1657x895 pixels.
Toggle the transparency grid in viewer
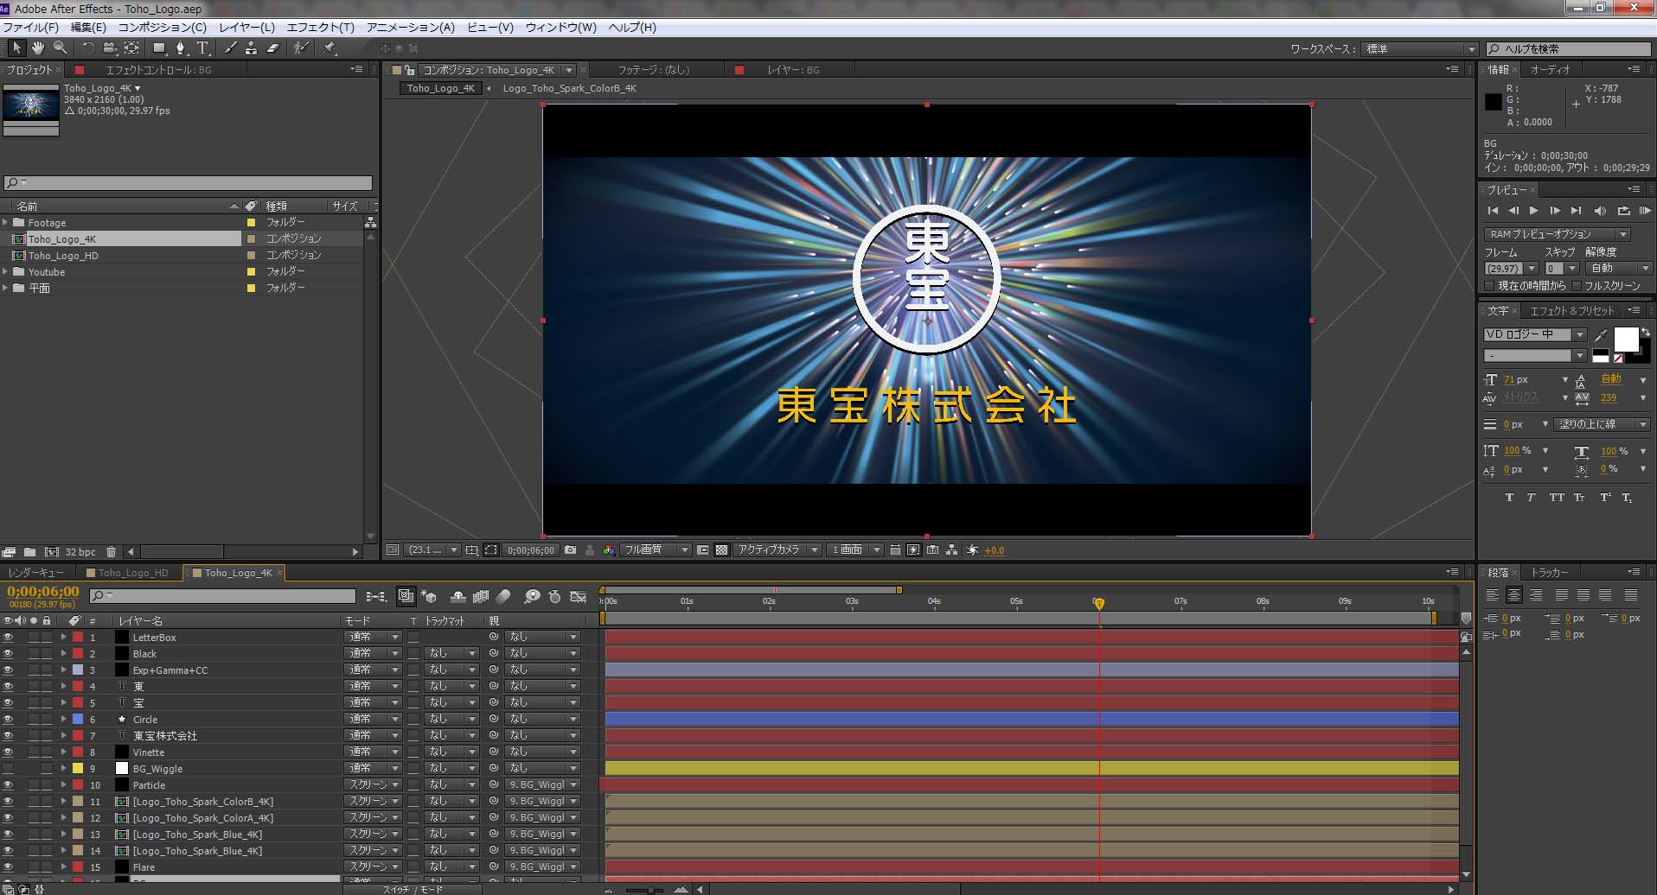(721, 549)
